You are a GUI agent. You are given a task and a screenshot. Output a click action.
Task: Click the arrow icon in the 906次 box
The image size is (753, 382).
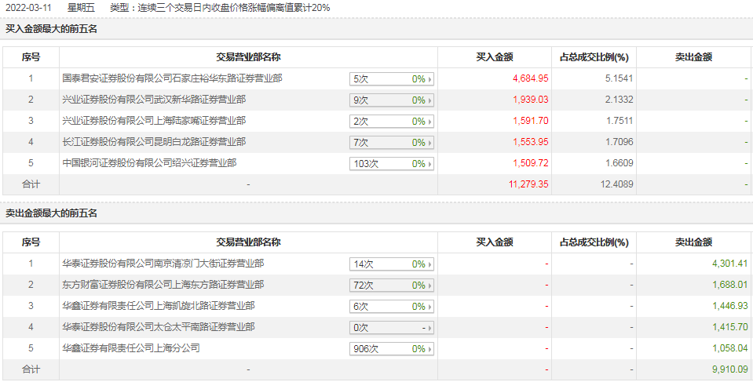tap(430, 349)
